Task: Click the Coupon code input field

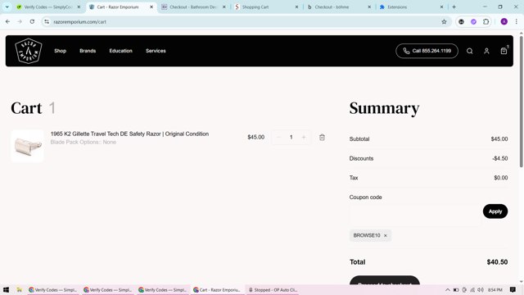Action: click(x=415, y=215)
